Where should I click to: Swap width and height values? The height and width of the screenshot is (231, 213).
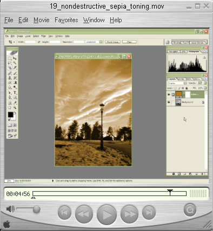(x=39, y=42)
